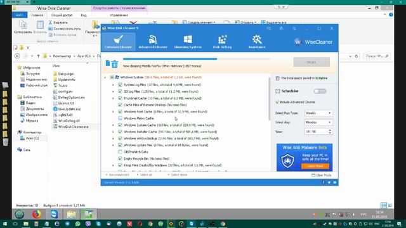Click the TeamViewer icon in remote taskbar

[54, 214]
